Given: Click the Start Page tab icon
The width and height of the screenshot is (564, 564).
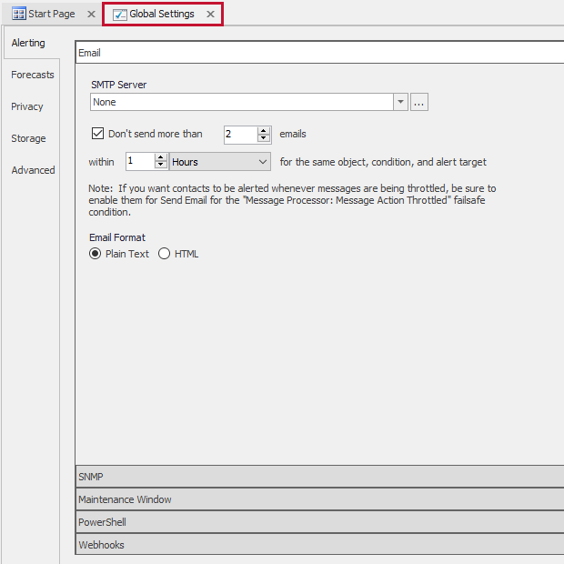Looking at the screenshot, I should [19, 14].
